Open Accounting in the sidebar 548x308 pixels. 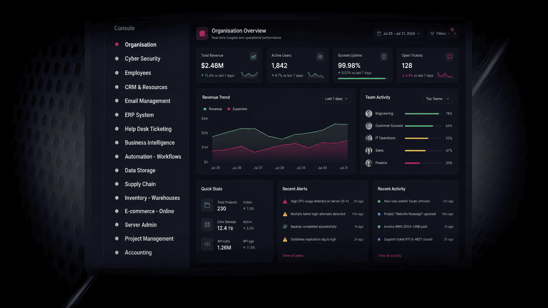coord(138,253)
